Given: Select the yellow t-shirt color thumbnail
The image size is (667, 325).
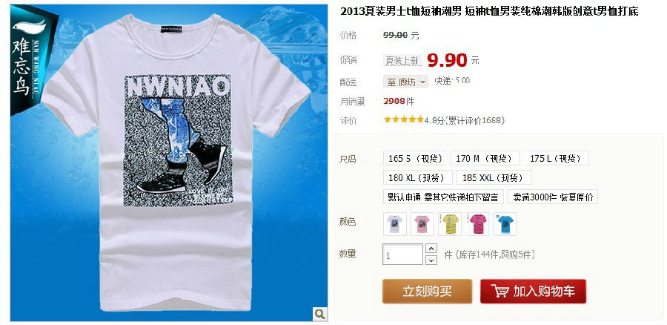Looking at the screenshot, I should [x=450, y=224].
